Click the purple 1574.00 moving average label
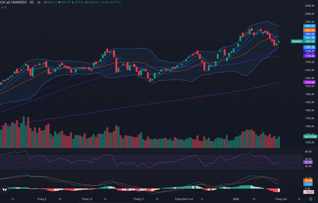This screenshot has width=318, height=203. click(x=310, y=82)
